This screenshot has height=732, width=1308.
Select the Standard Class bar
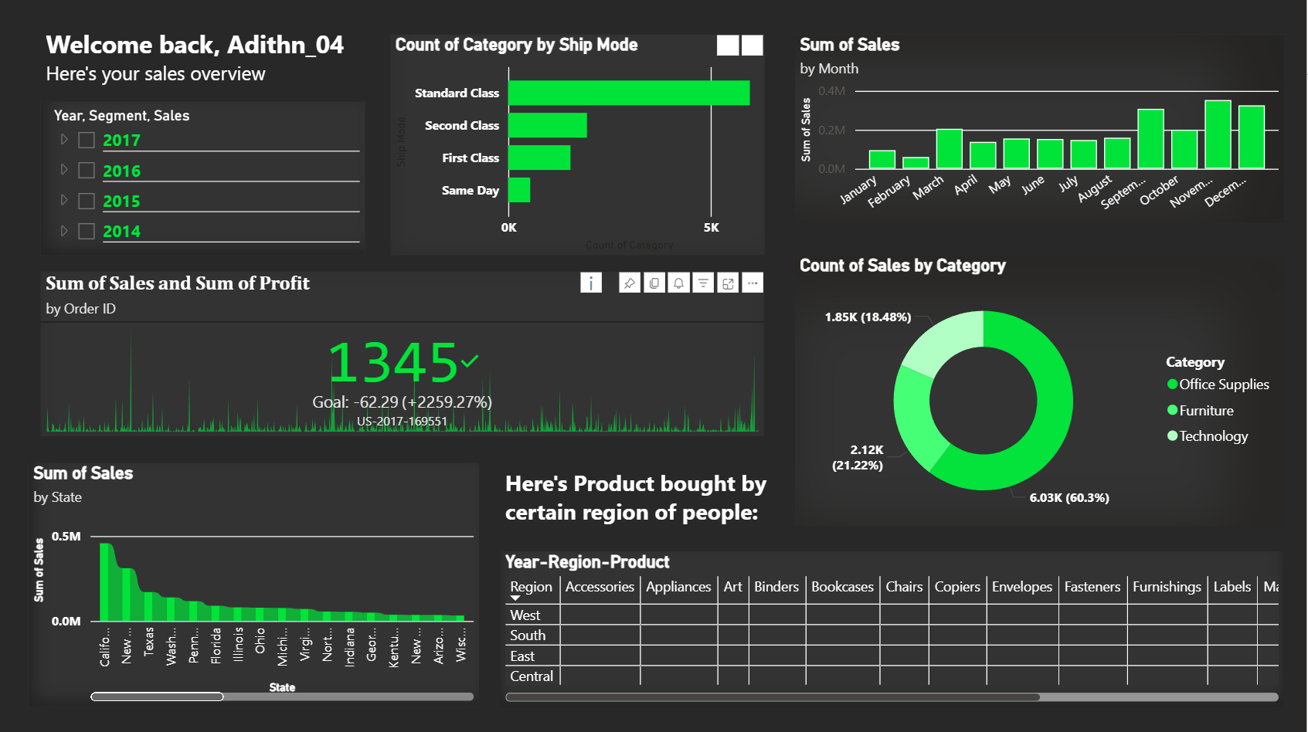point(629,93)
